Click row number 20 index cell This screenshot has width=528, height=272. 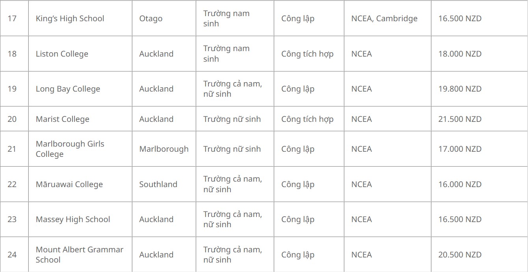12,119
